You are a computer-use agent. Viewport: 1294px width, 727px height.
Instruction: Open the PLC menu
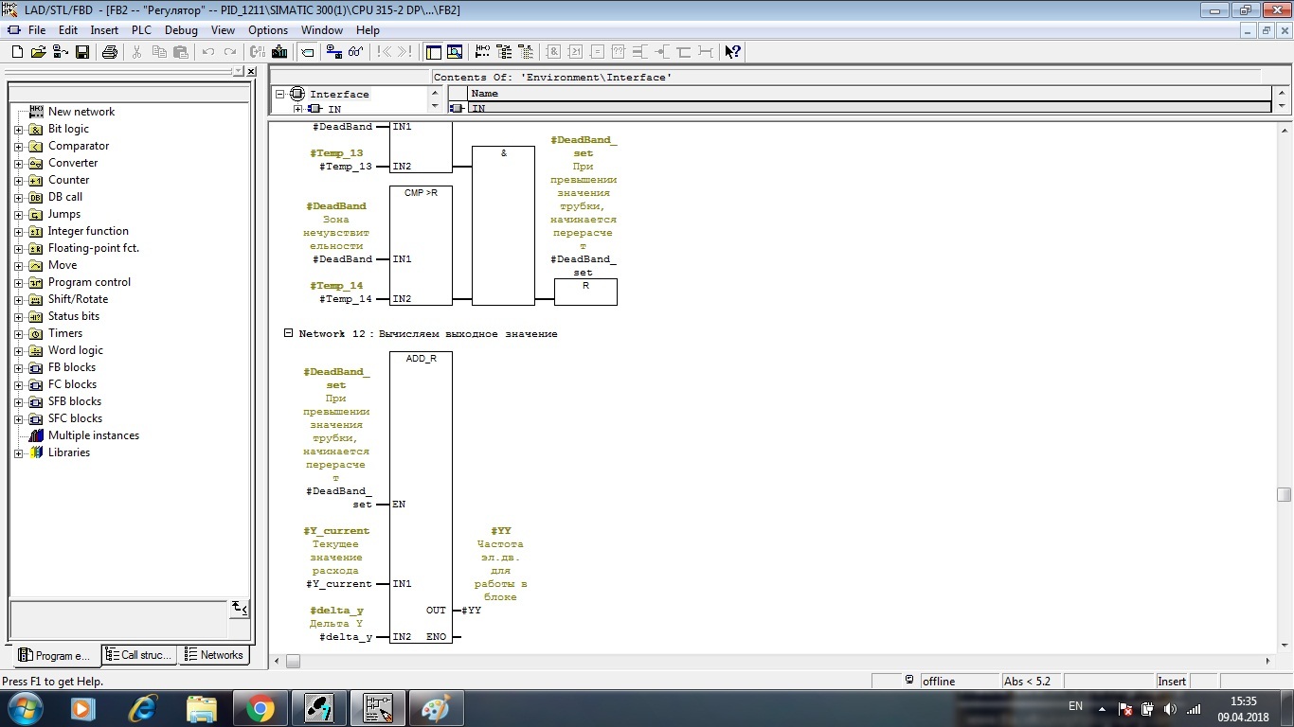coord(141,30)
